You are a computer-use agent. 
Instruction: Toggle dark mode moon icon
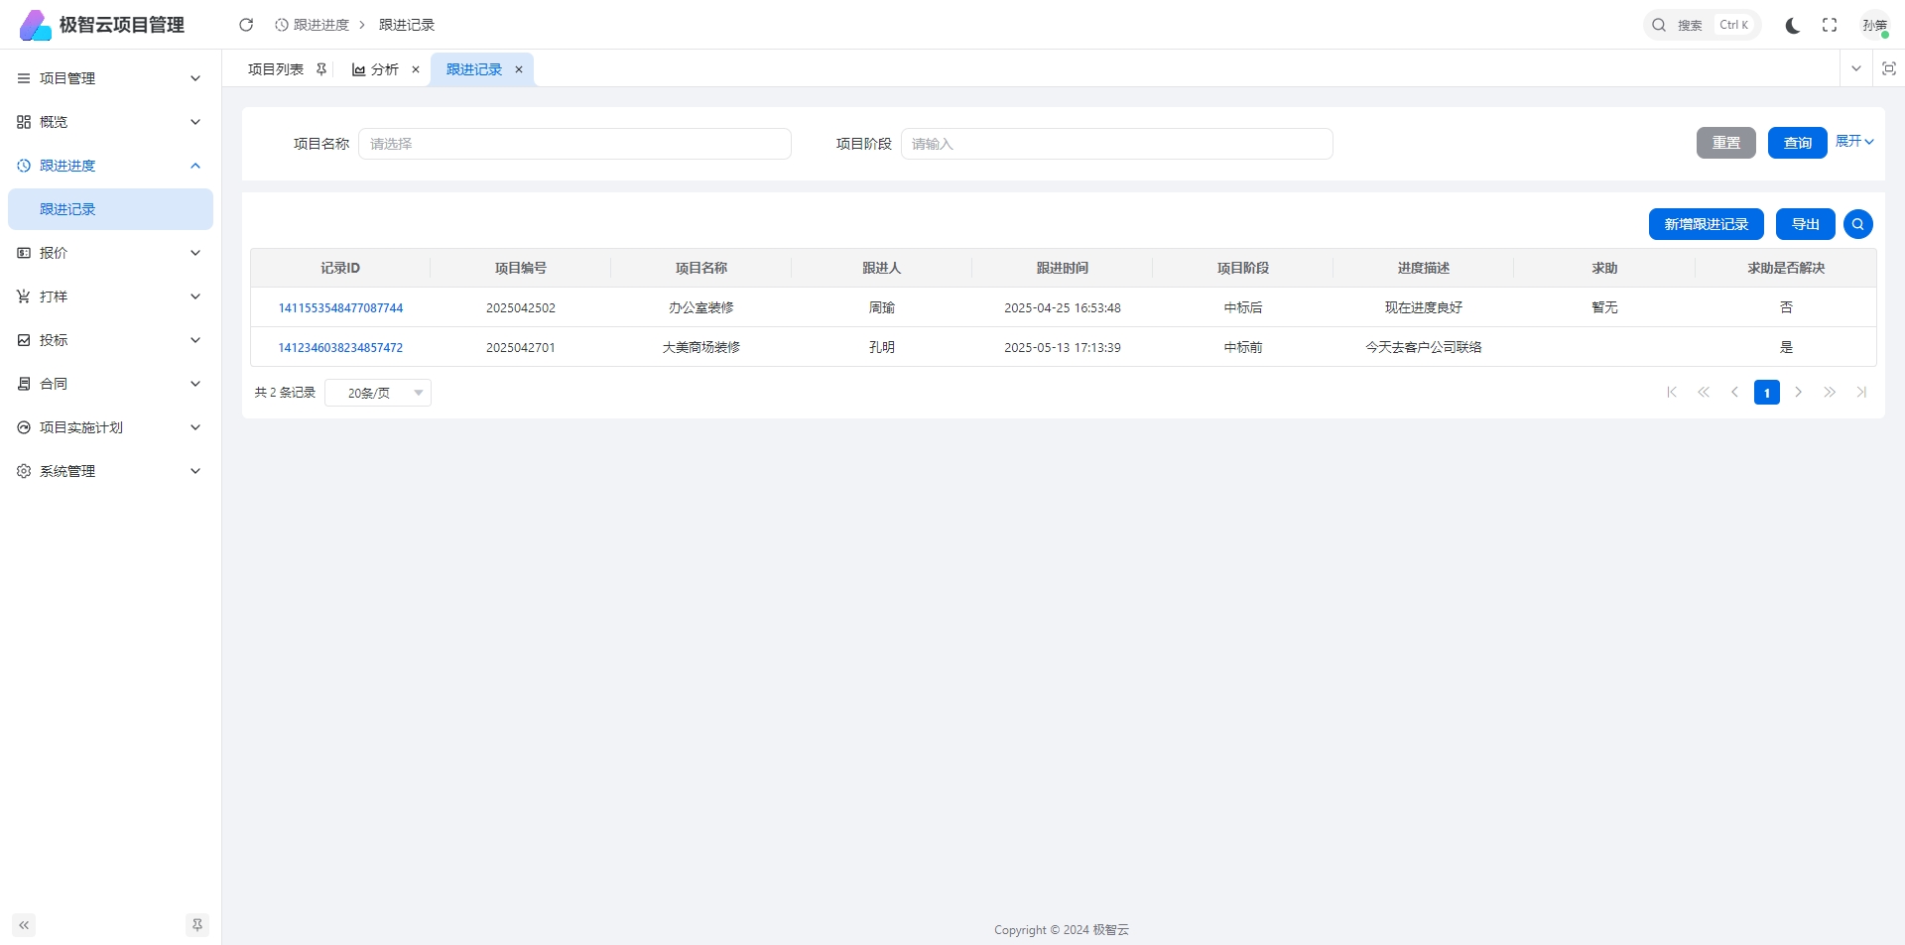pos(1792,26)
